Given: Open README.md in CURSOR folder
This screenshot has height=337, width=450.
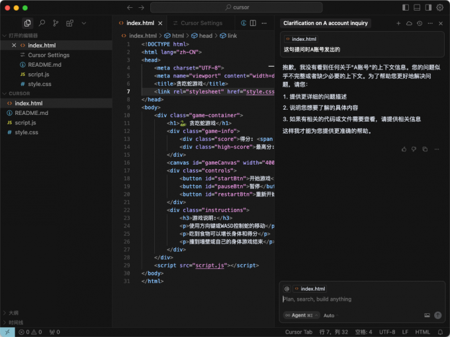Looking at the screenshot, I should click(x=56, y=113).
